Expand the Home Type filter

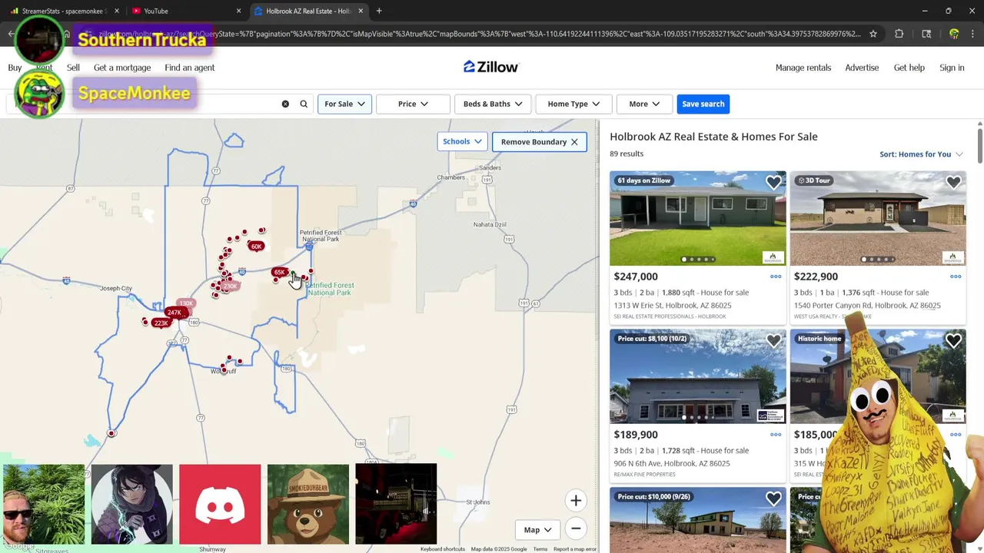click(x=573, y=104)
